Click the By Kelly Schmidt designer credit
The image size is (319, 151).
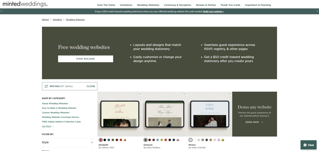[197, 148]
